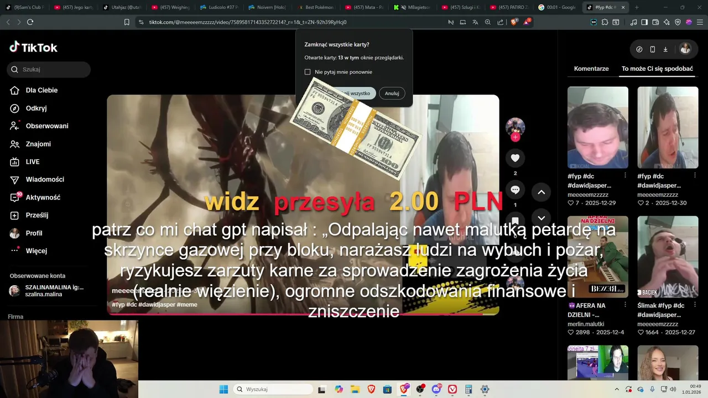Viewport: 708px width, 398px height.
Task: Show hidden tray icons chevron
Action: click(617, 389)
